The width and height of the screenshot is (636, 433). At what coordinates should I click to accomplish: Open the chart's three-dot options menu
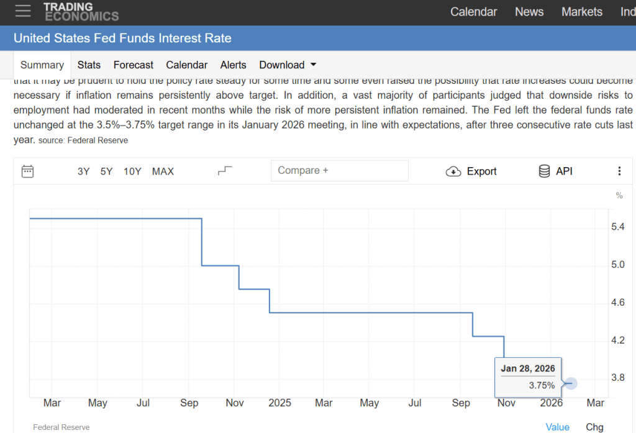[x=619, y=171]
